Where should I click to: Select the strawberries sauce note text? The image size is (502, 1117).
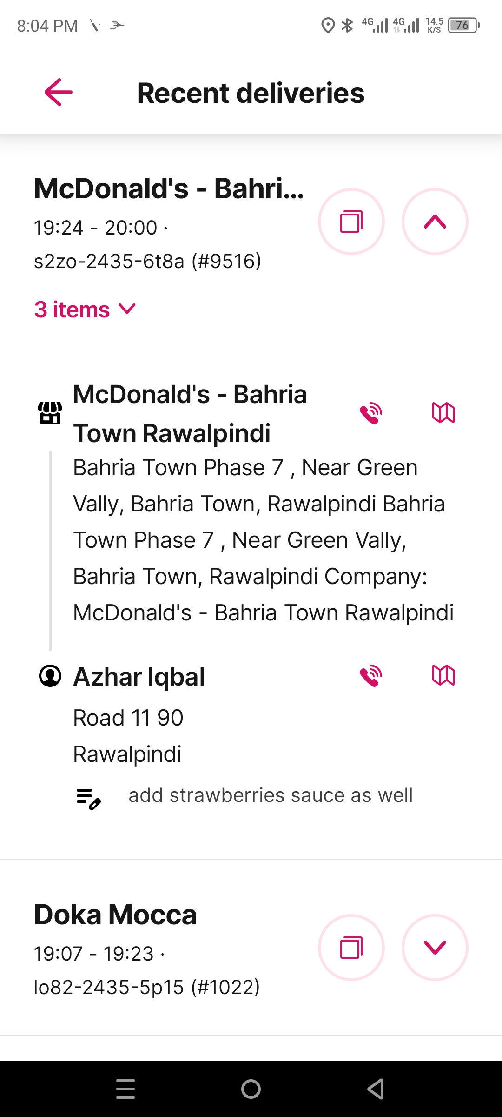tap(271, 795)
